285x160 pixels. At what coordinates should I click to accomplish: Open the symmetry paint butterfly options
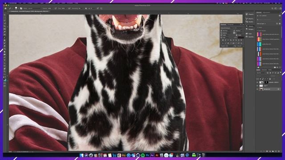pyautogui.click(x=102, y=8)
